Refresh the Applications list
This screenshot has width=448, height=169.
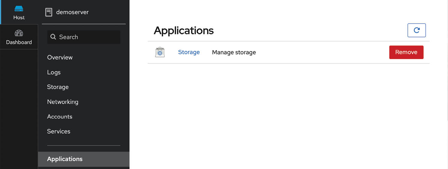pos(417,30)
